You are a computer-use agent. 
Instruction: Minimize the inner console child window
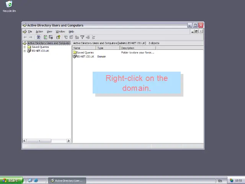[x=193, y=31]
